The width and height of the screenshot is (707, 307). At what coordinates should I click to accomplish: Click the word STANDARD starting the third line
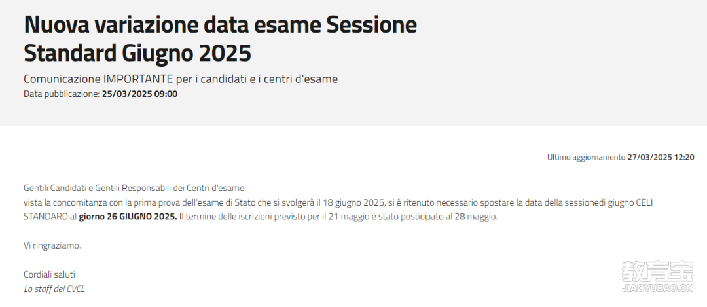tap(46, 217)
